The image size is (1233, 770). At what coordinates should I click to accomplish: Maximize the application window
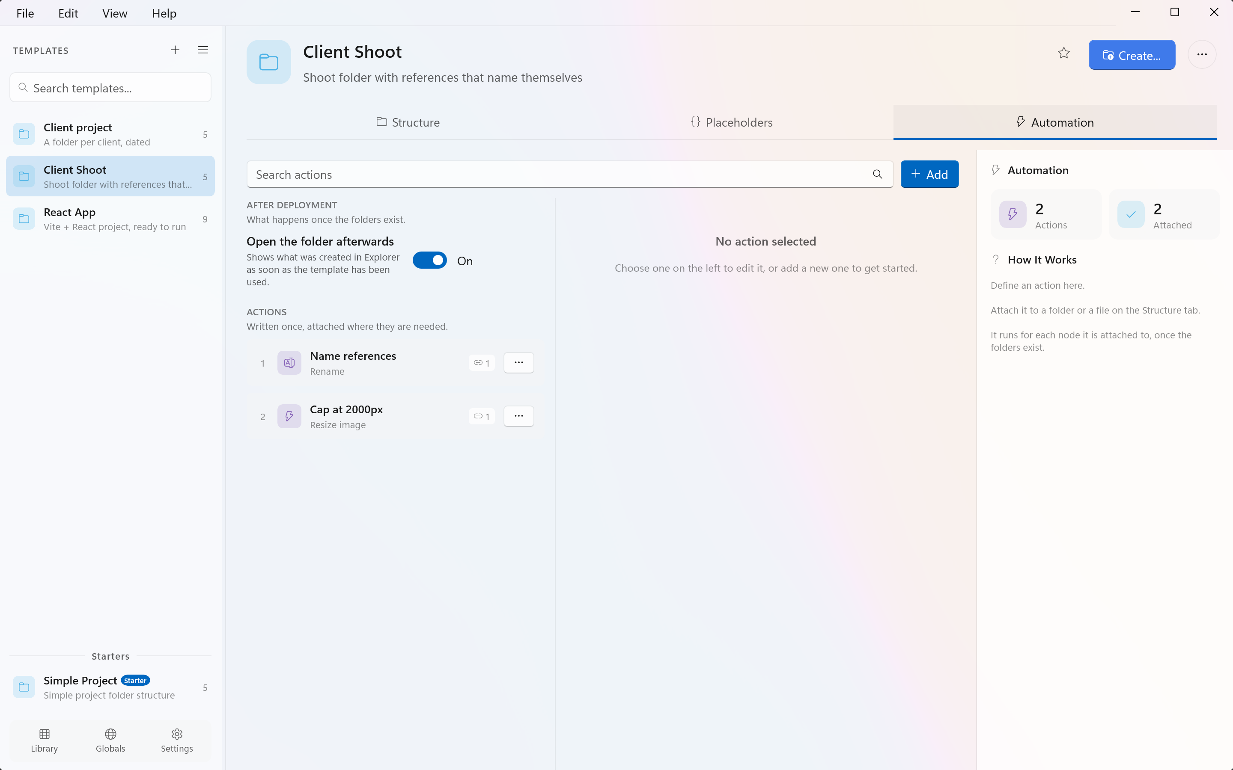(1174, 12)
